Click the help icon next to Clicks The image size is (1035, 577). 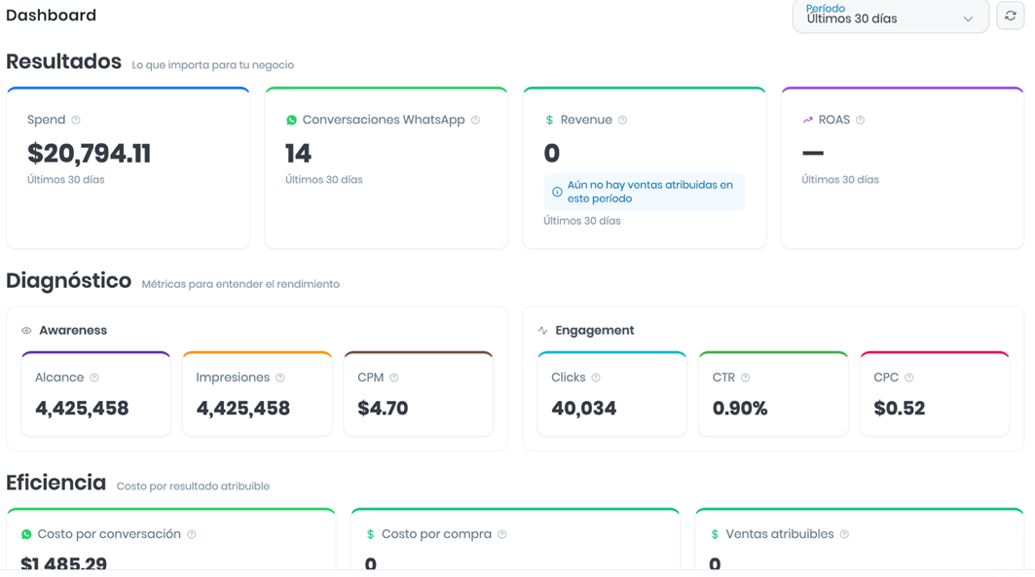pyautogui.click(x=596, y=378)
